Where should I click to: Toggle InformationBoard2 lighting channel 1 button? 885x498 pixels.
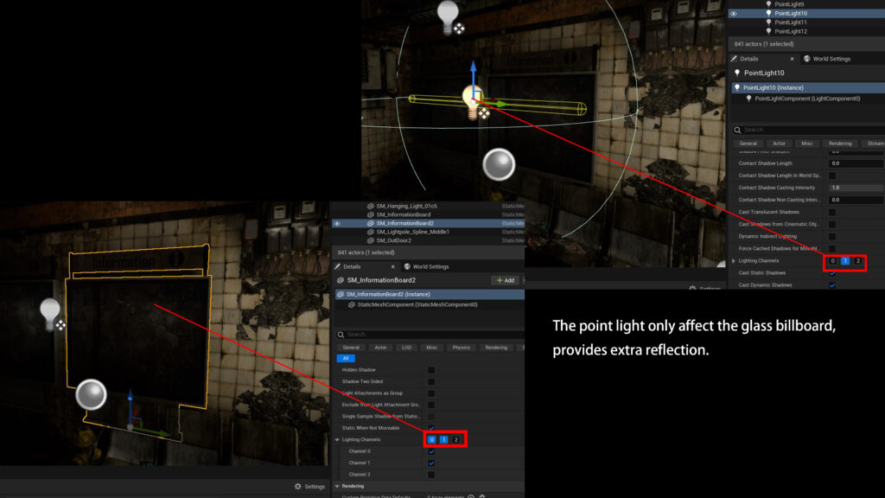pyautogui.click(x=443, y=440)
